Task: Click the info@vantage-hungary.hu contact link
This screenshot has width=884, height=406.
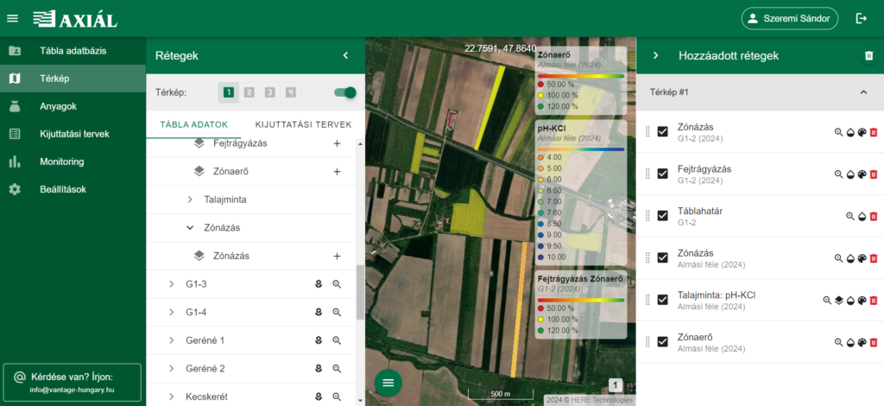Action: (72, 390)
